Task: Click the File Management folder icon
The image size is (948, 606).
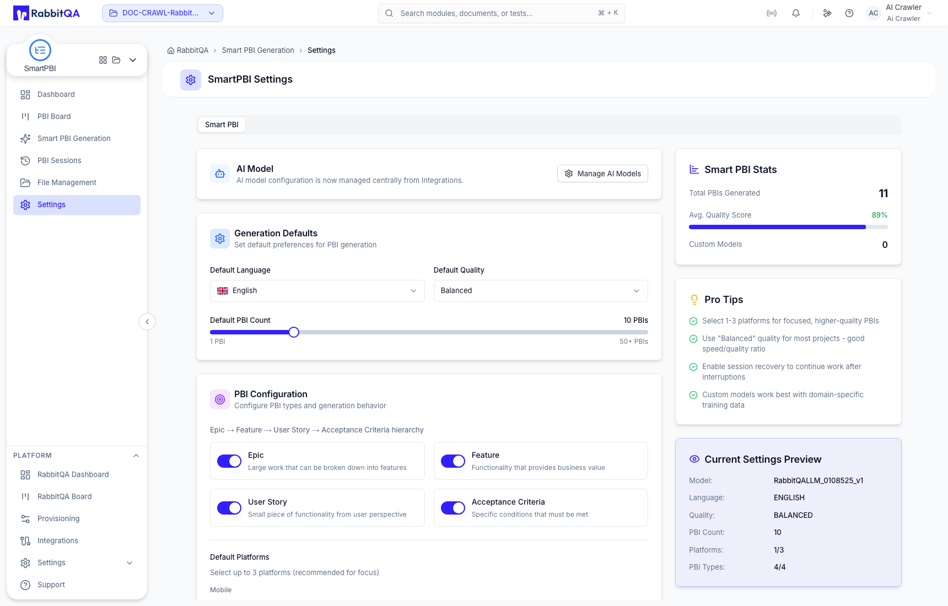Action: coord(25,183)
